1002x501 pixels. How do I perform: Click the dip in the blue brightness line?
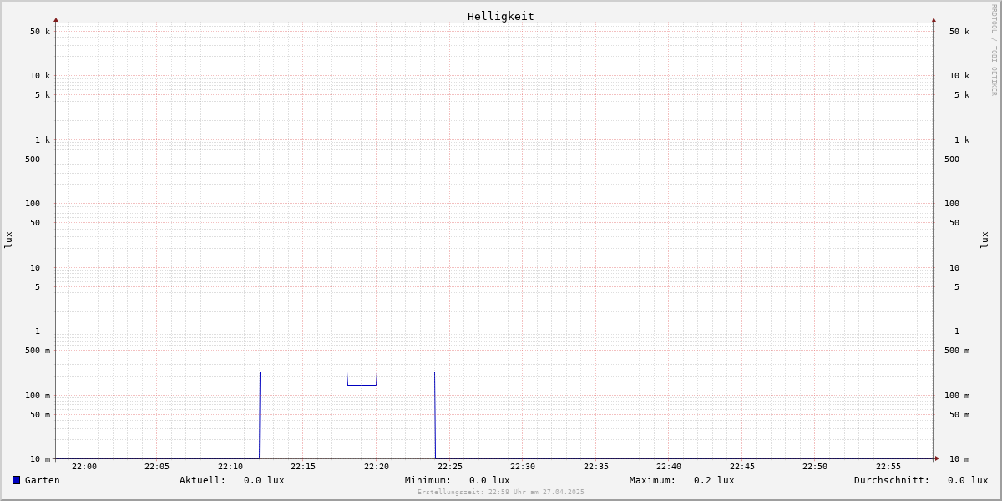coord(362,385)
